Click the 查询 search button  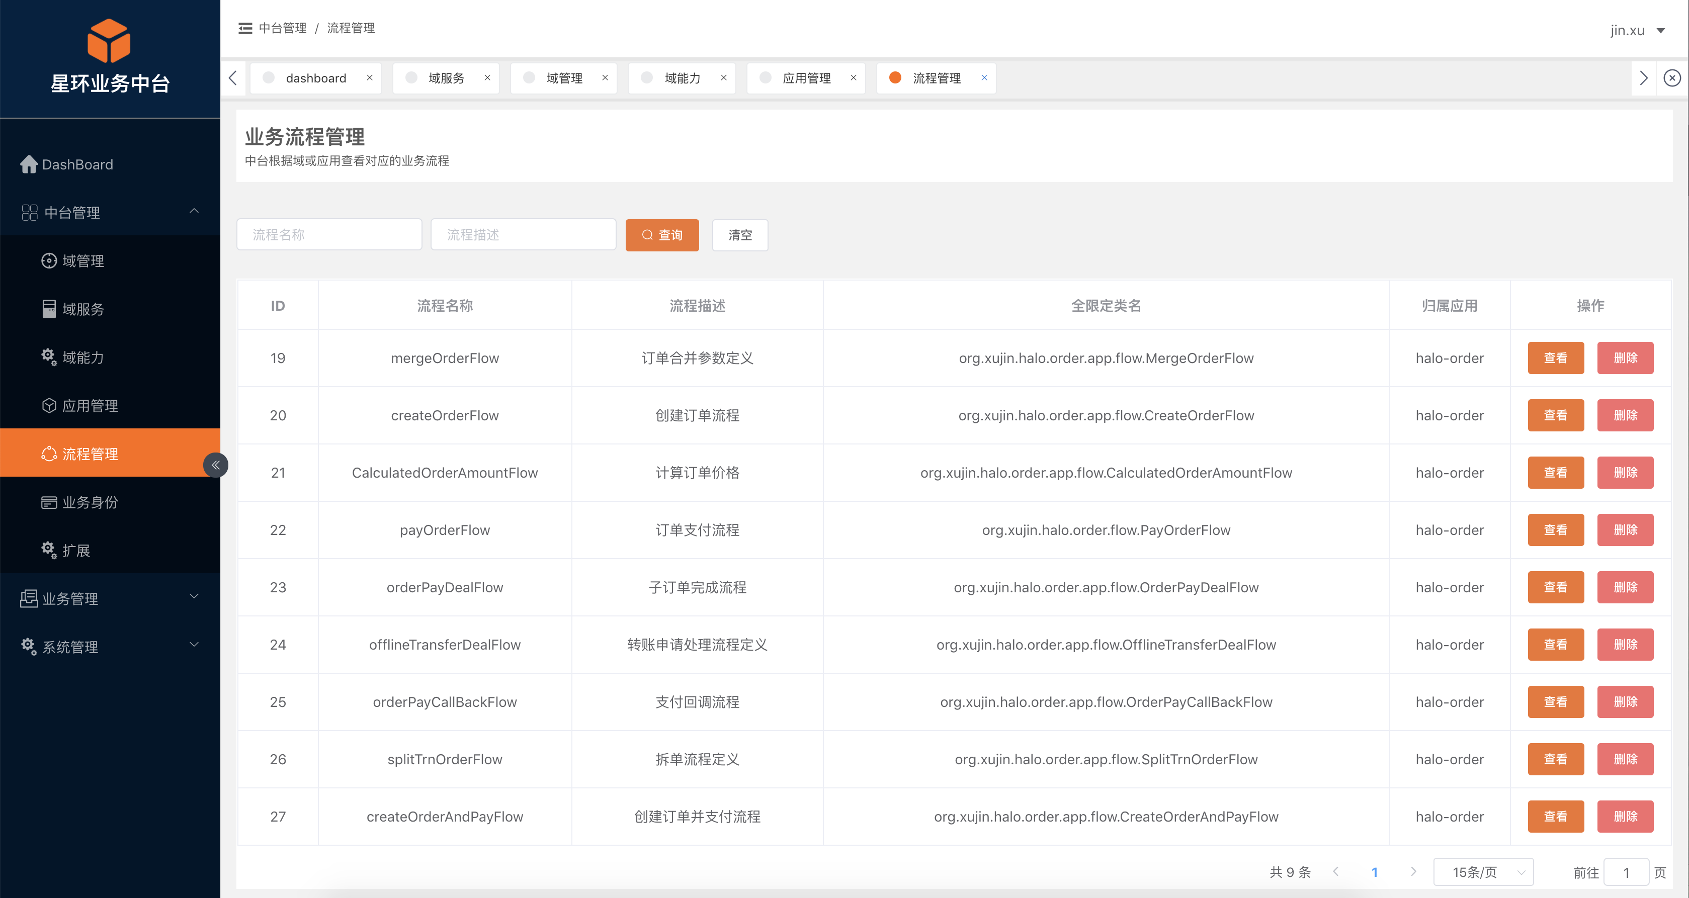click(x=662, y=235)
